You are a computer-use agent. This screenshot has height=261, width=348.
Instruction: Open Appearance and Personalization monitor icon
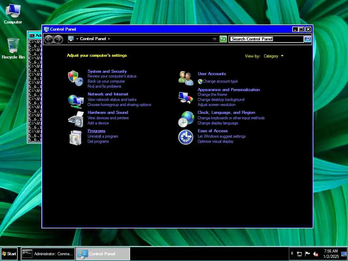click(186, 98)
